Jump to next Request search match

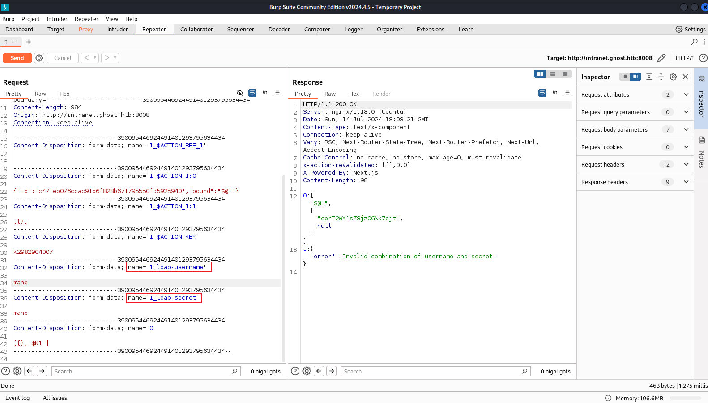[42, 371]
